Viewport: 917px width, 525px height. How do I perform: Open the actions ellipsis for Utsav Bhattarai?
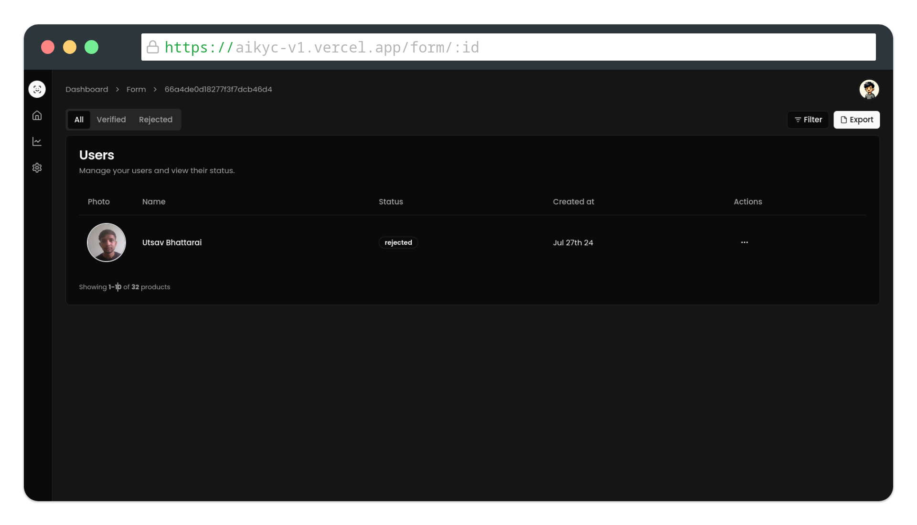744,242
